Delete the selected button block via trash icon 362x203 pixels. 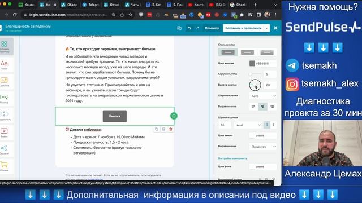171,129
